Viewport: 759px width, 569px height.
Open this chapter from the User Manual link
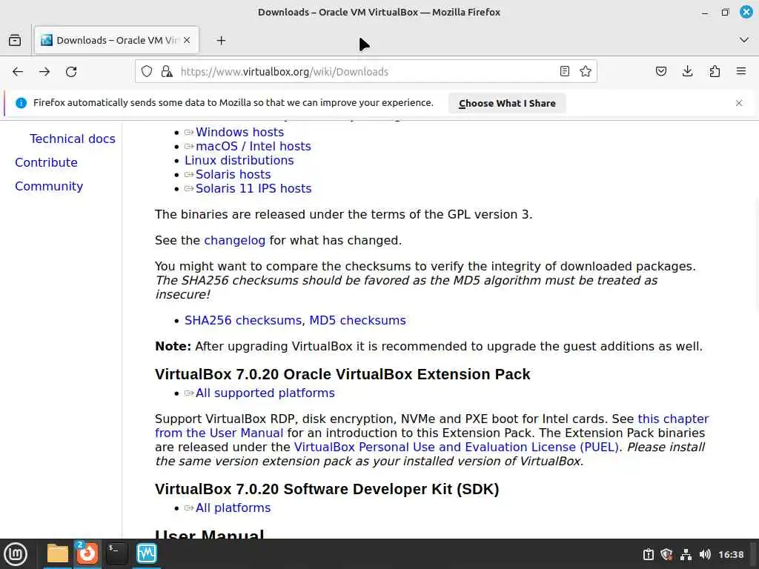tap(673, 419)
